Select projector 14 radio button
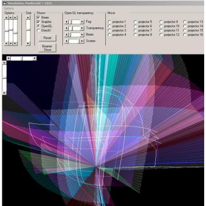206x206 pixels. (x=185, y=26)
